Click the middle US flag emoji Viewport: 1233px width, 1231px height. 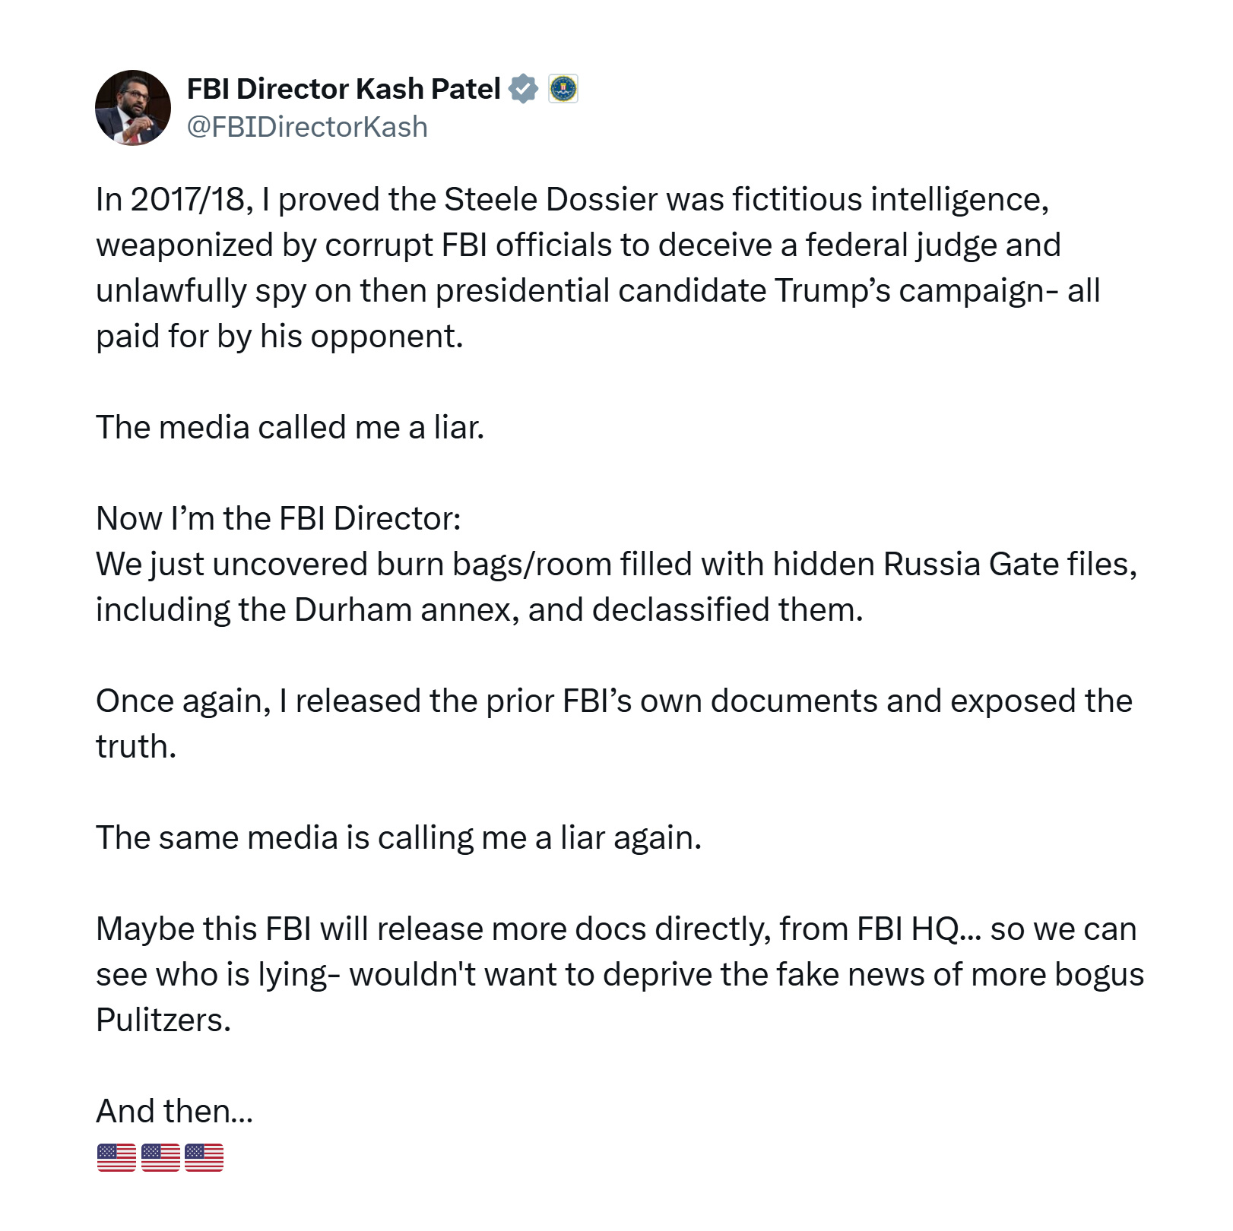[x=160, y=1157]
